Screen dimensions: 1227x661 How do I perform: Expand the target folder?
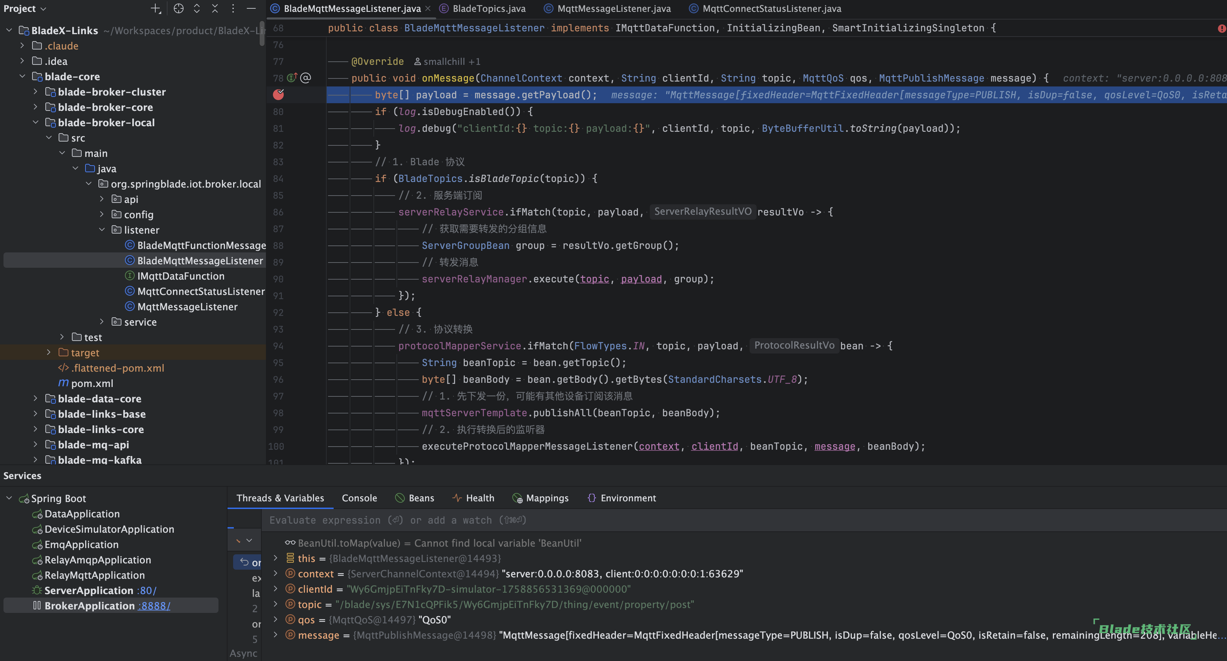(x=49, y=352)
